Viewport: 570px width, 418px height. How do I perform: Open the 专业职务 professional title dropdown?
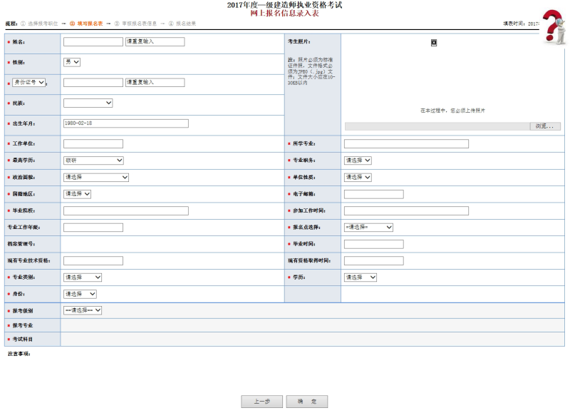pyautogui.click(x=359, y=159)
